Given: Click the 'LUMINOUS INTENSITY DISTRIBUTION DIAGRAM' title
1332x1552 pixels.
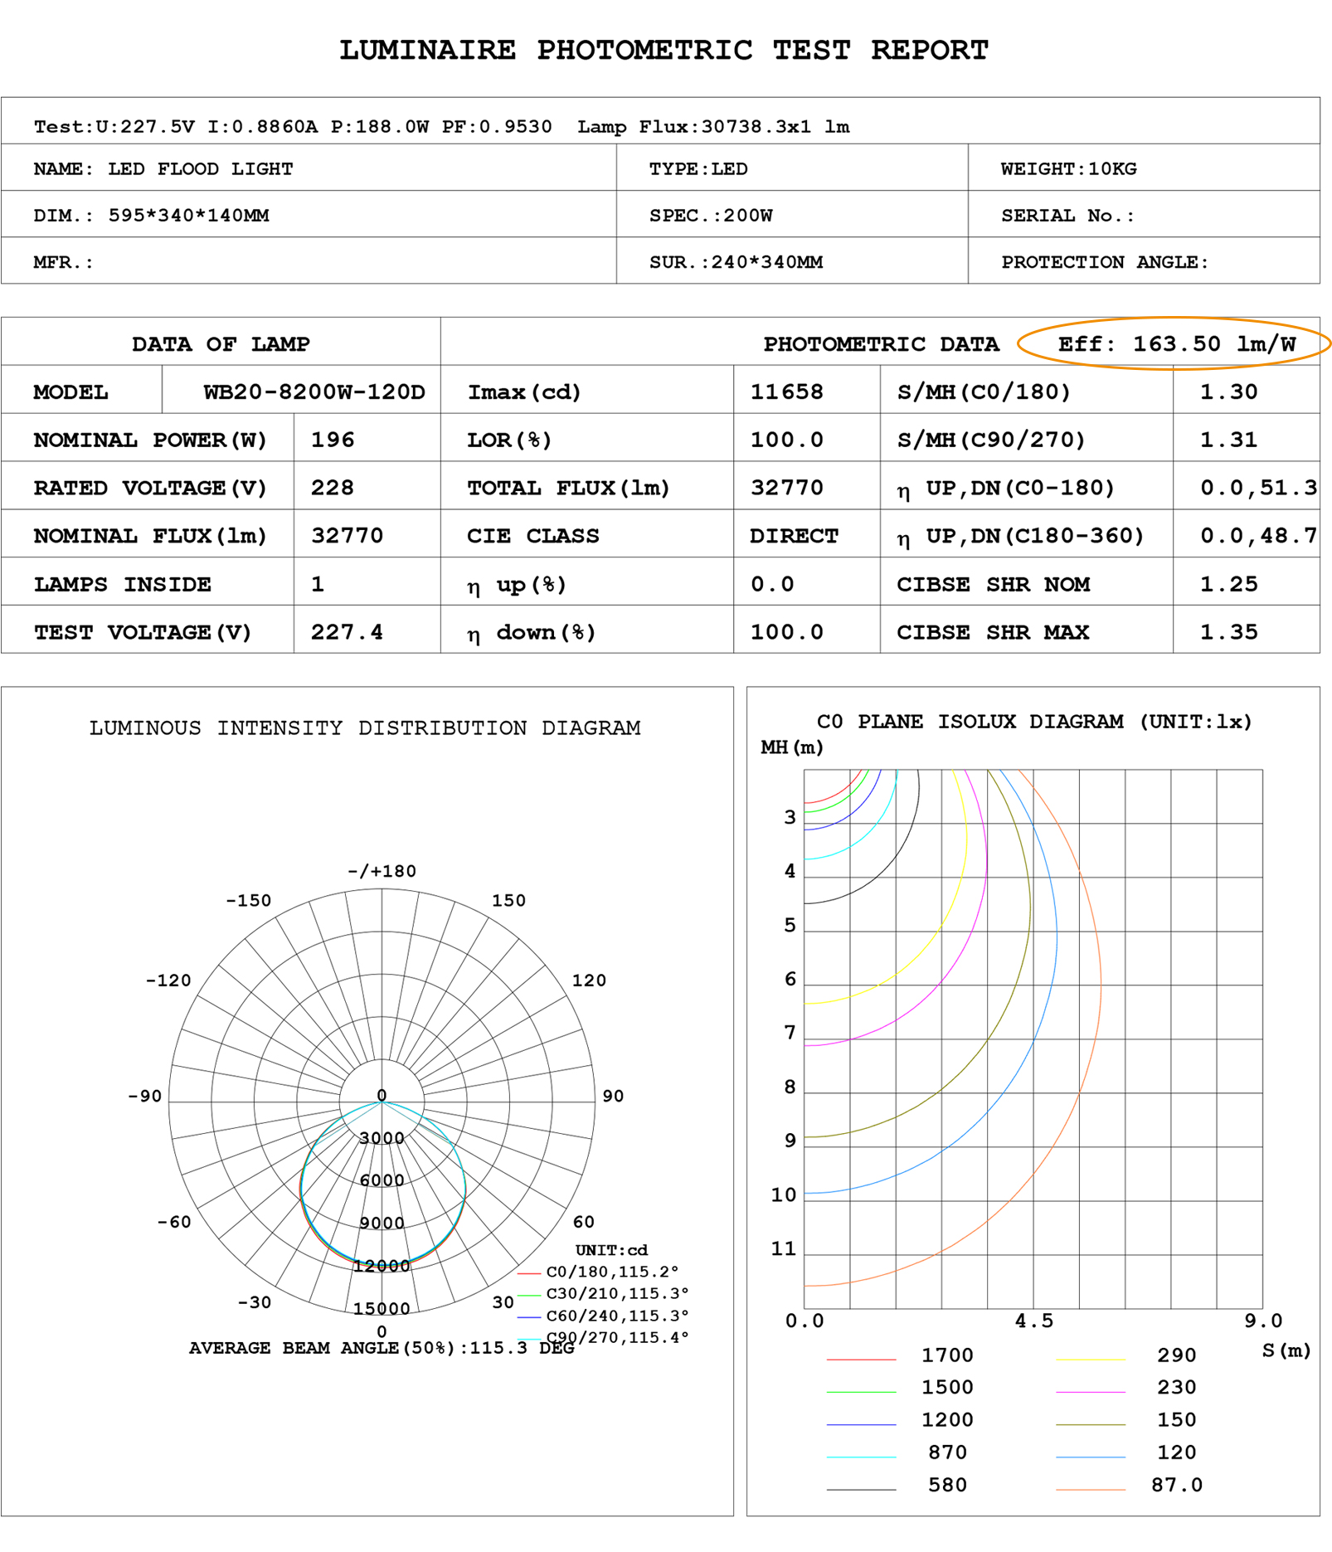Looking at the screenshot, I should pyautogui.click(x=365, y=727).
